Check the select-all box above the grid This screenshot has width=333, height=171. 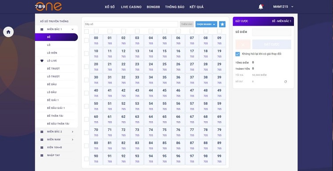tap(87, 32)
